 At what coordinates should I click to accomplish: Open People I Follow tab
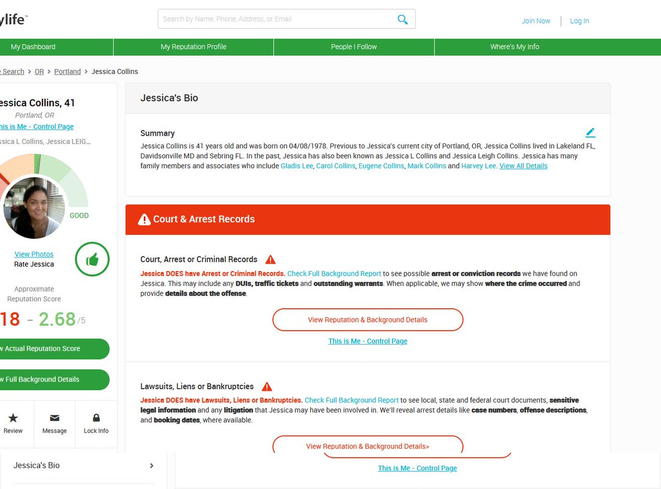(354, 47)
